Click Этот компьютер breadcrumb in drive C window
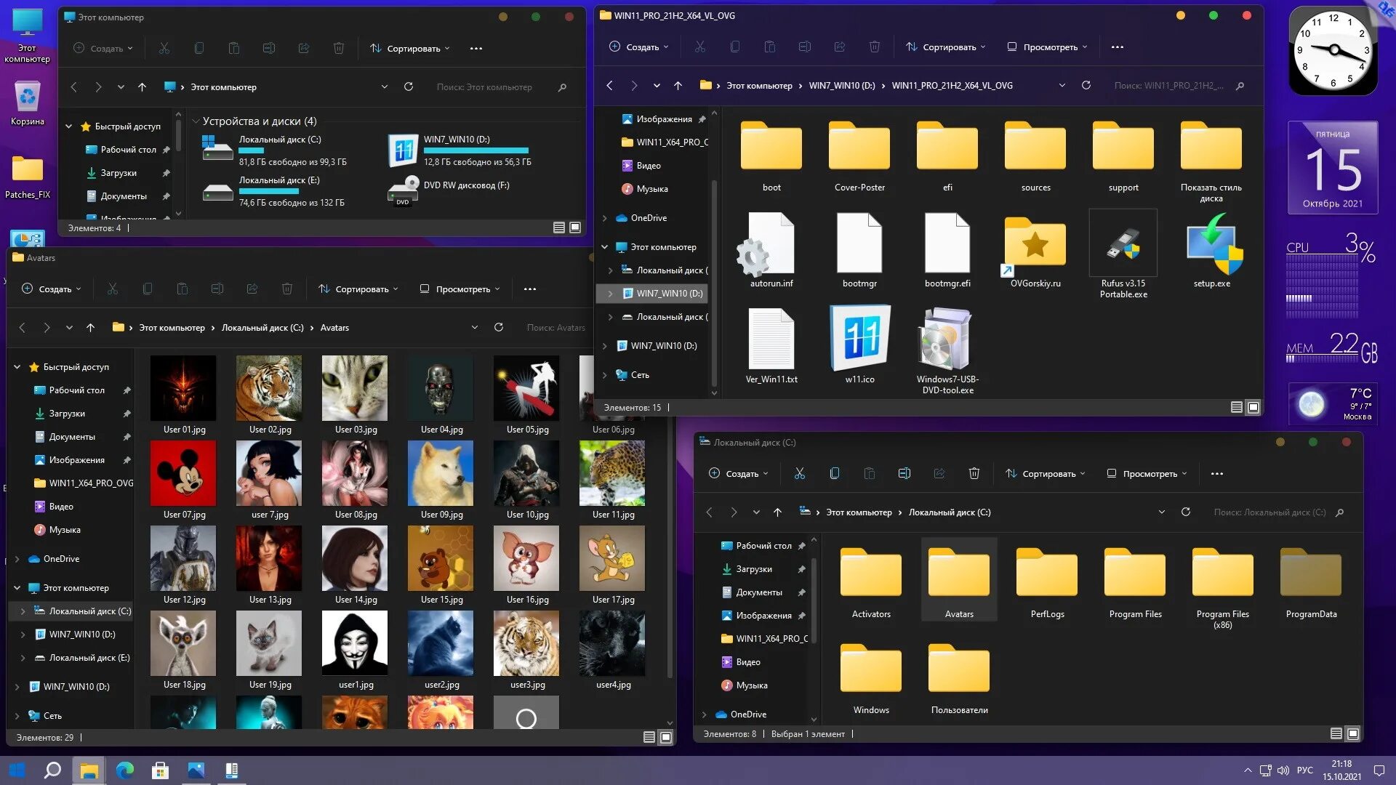The height and width of the screenshot is (785, 1396). click(x=859, y=512)
